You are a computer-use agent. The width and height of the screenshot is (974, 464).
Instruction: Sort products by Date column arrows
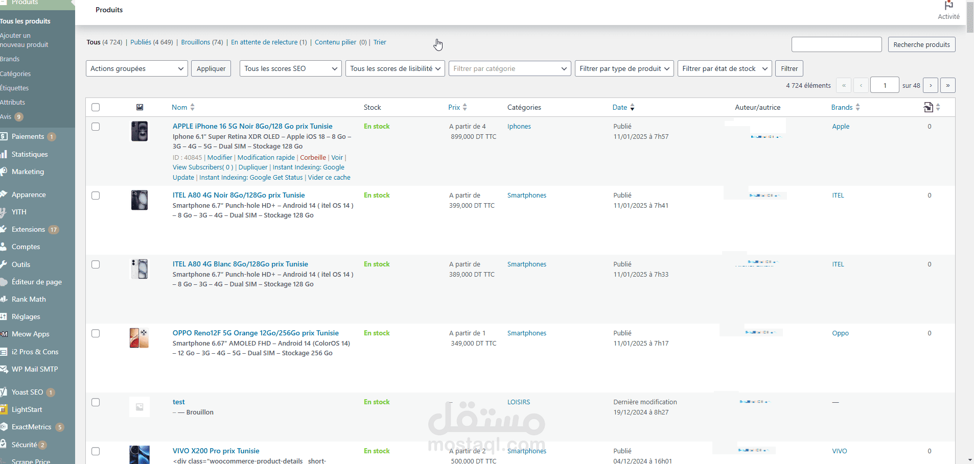[x=632, y=107]
